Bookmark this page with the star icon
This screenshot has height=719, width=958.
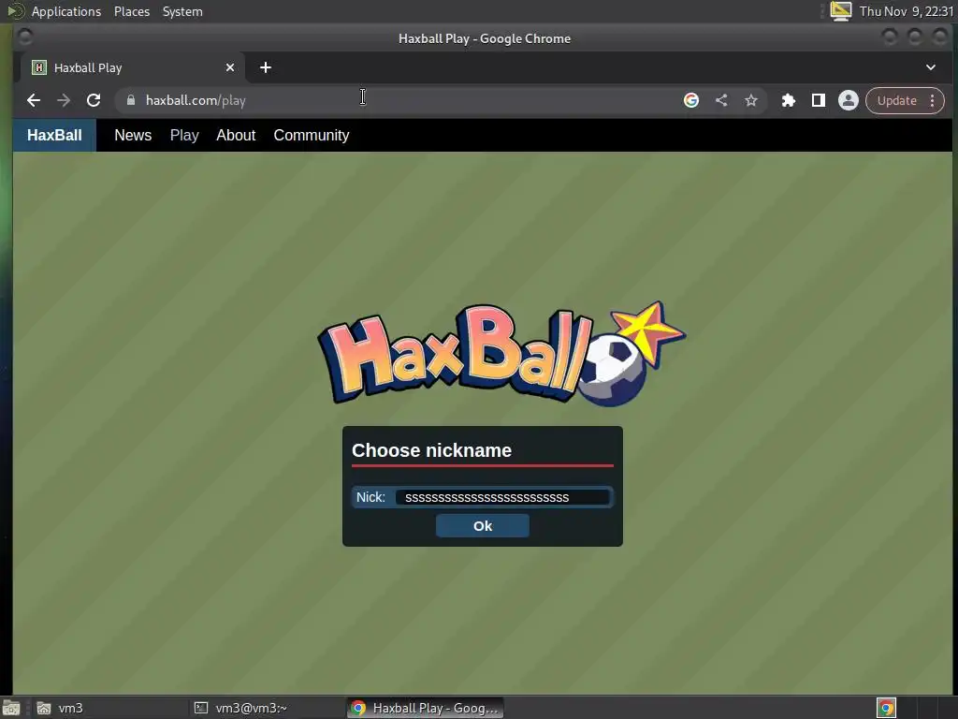tap(751, 100)
